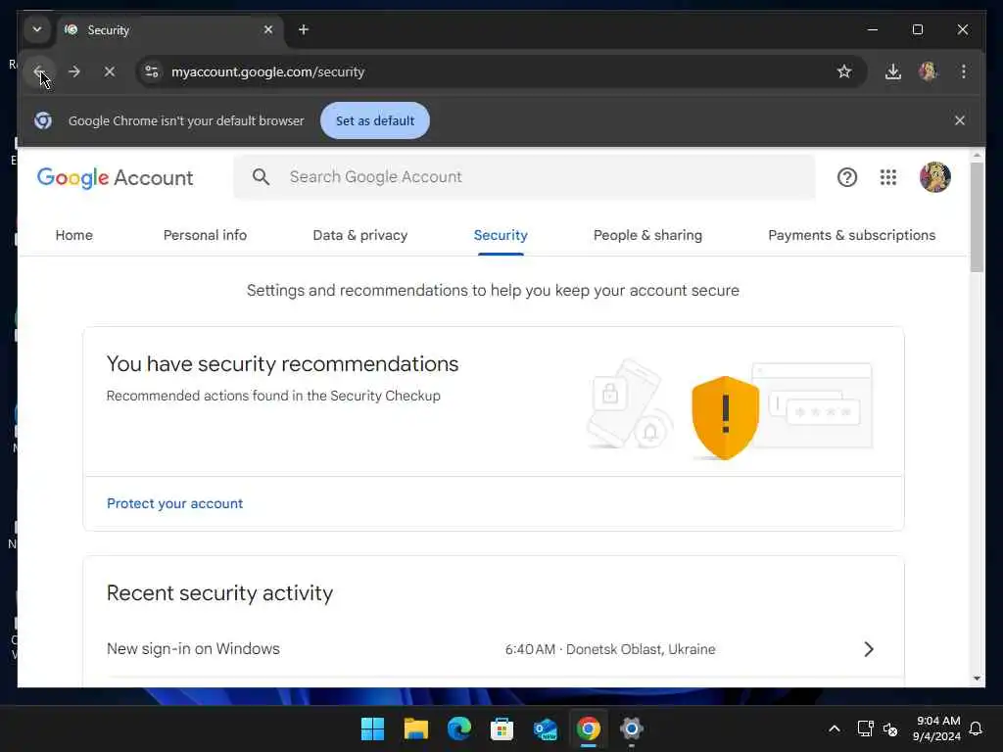The height and width of the screenshot is (752, 1003).
Task: Expand New sign-in on Windows chevron
Action: (868, 649)
